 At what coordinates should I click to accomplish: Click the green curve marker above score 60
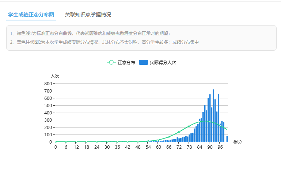159,140
